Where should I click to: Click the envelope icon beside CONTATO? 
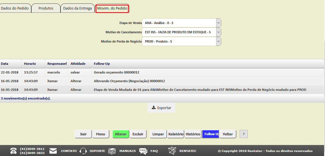53,151
